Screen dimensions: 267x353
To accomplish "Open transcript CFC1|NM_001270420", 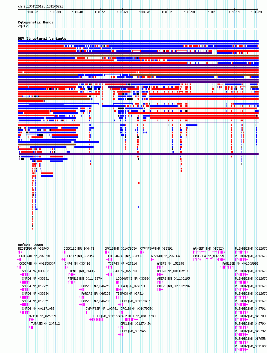I will [x=136, y=324].
